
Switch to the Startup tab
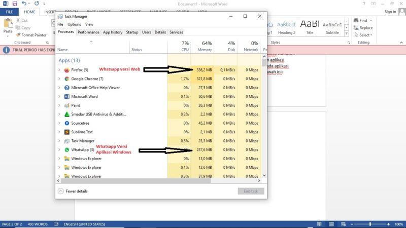click(132, 32)
